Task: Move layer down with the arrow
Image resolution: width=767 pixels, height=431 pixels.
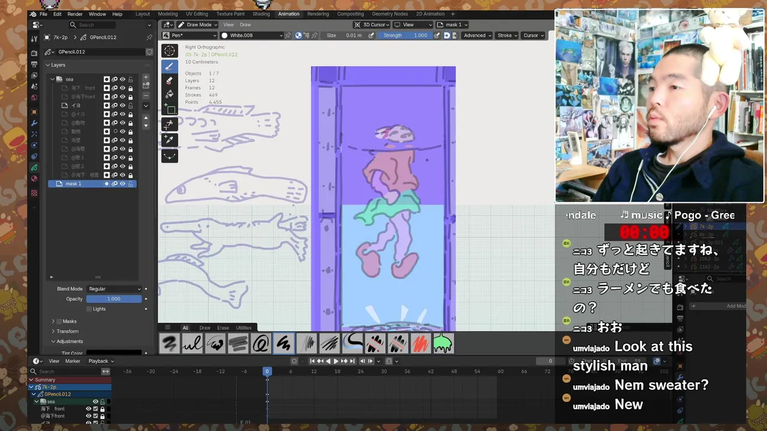Action: tap(146, 125)
